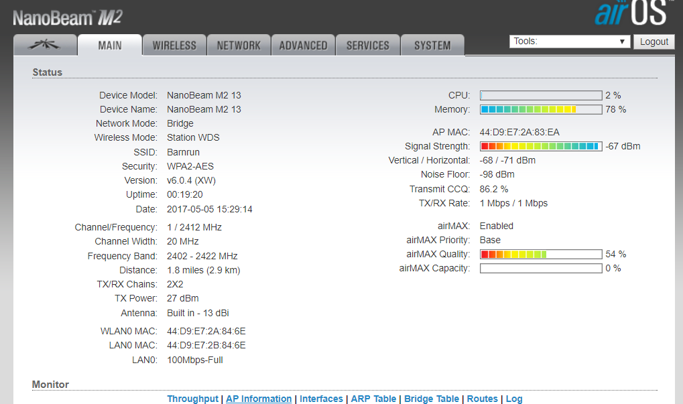Click the AP Information link

[259, 399]
